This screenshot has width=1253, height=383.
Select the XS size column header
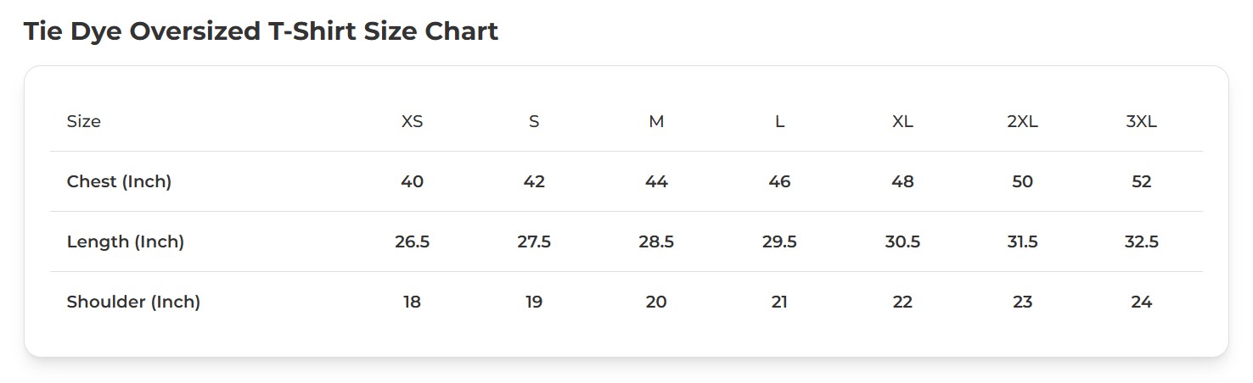click(x=412, y=121)
